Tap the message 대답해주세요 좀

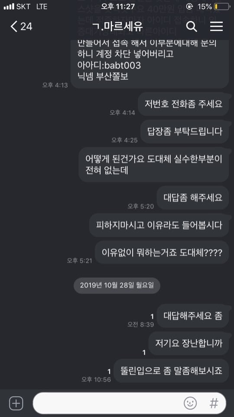193,316
